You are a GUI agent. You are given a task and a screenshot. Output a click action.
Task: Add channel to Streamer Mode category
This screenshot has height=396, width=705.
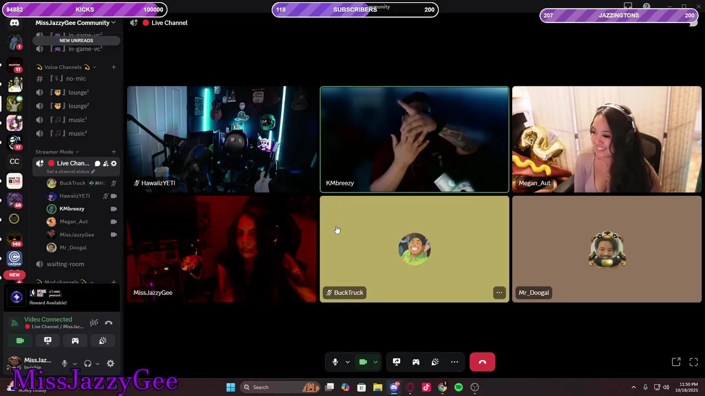113,152
